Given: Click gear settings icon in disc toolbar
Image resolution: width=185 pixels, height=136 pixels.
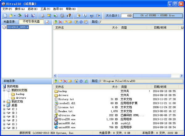Looking at the screenshot, I should (x=81, y=22).
